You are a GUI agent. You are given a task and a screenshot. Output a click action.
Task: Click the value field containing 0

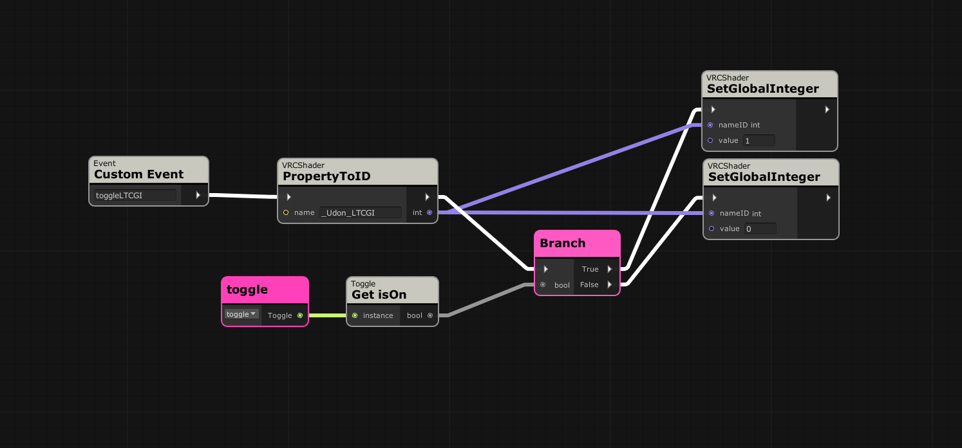pyautogui.click(x=760, y=229)
